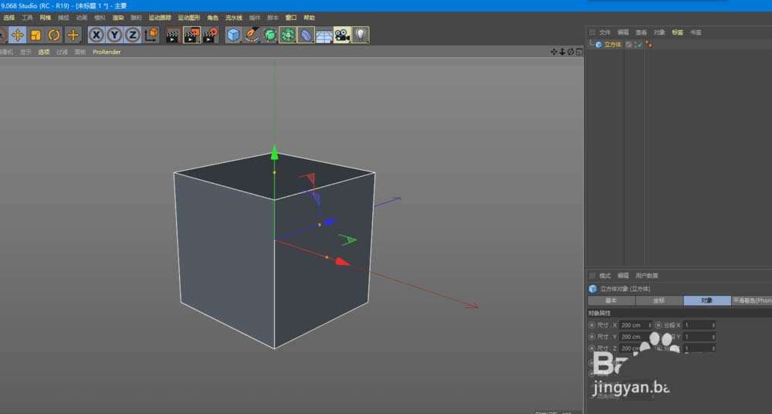
Task: Switch to the 基本 attribute tab
Action: pyautogui.click(x=611, y=300)
